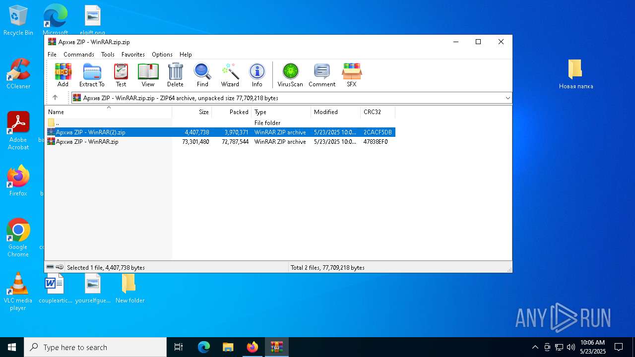Click the key password icon in status bar

(60, 267)
